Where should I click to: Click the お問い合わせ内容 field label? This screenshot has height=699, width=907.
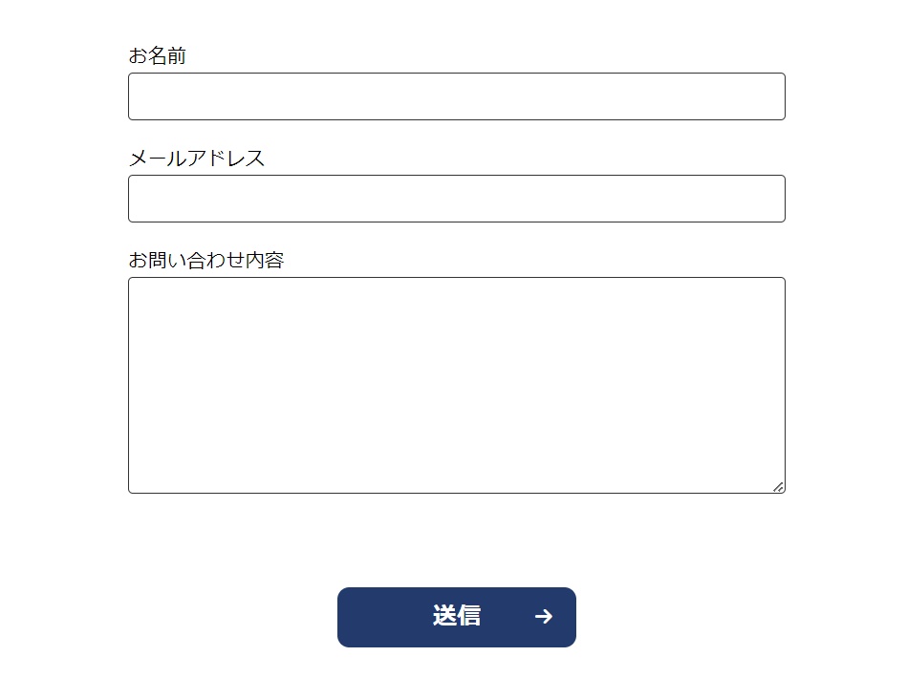[205, 260]
